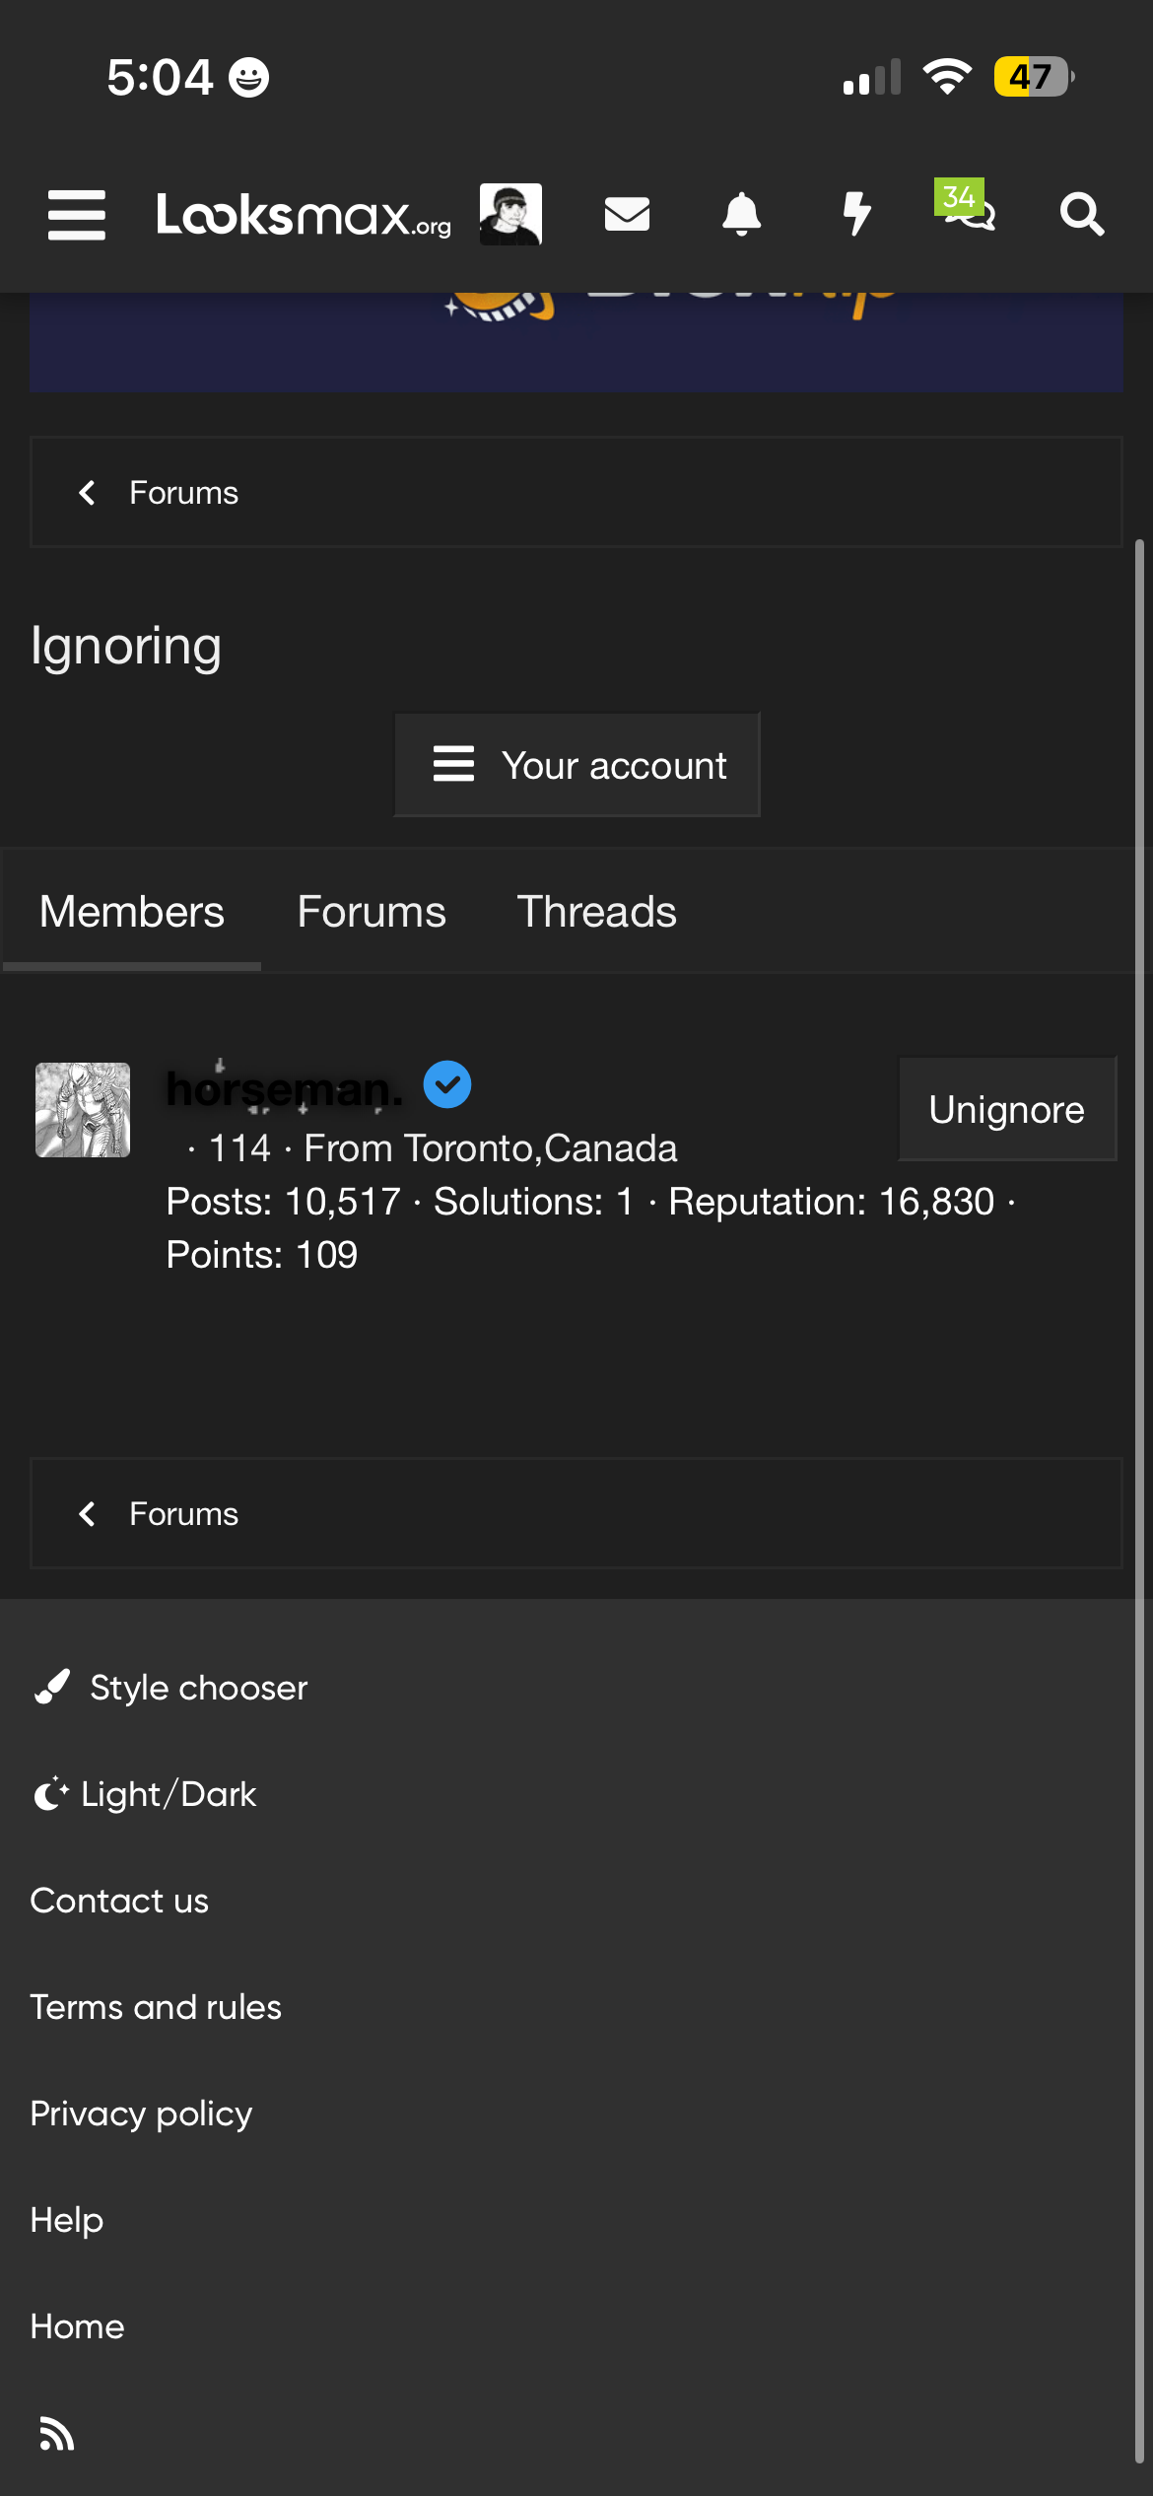Open the search magnifier icon
This screenshot has width=1153, height=2496.
click(x=1082, y=214)
